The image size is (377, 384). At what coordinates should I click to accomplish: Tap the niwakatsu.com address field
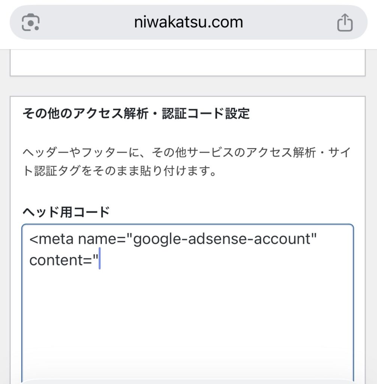pos(188,22)
